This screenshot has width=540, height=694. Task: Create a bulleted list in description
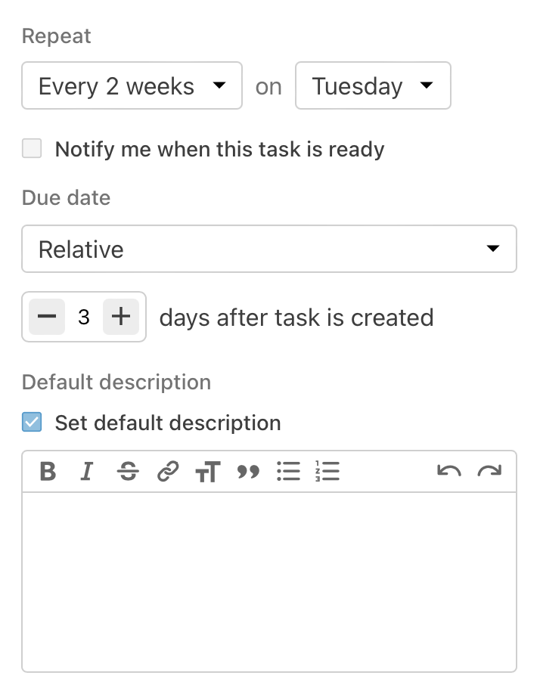(288, 472)
